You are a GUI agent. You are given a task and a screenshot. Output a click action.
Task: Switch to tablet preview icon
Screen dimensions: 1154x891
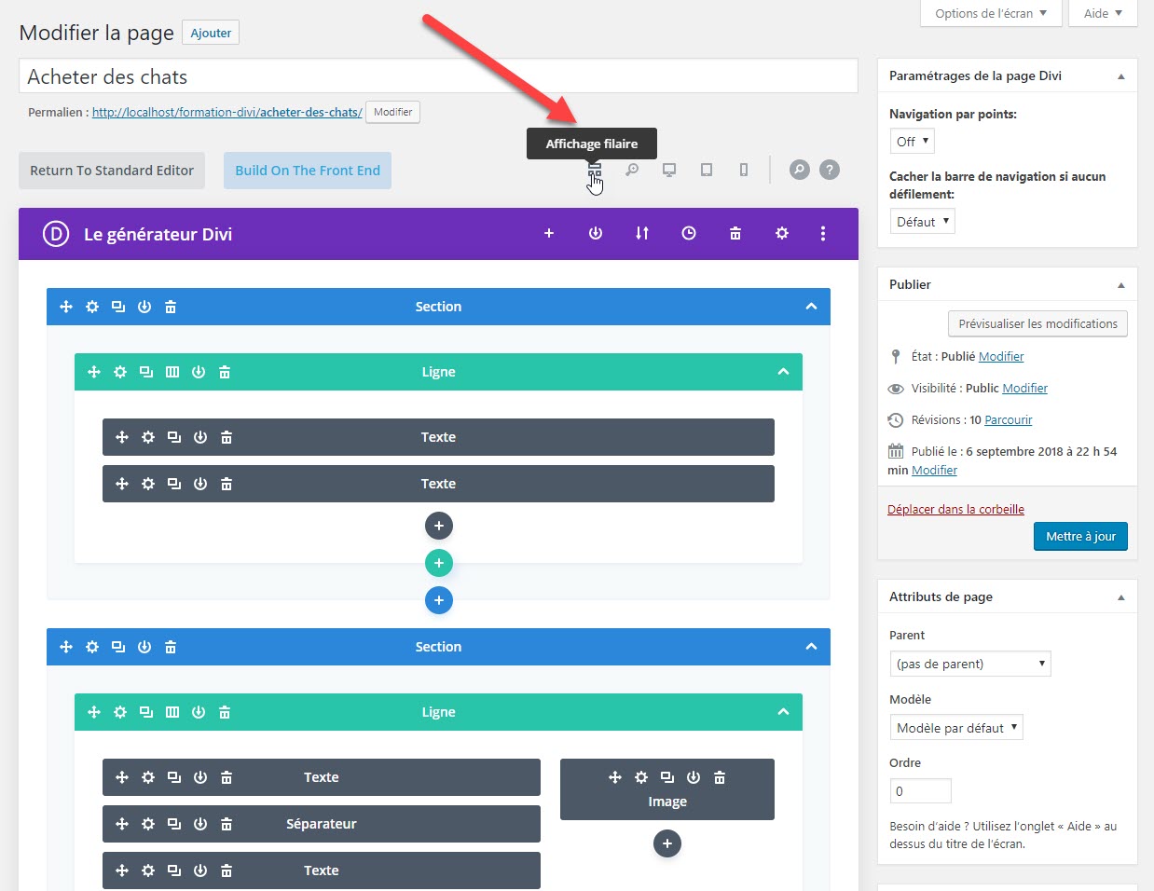[x=707, y=171]
